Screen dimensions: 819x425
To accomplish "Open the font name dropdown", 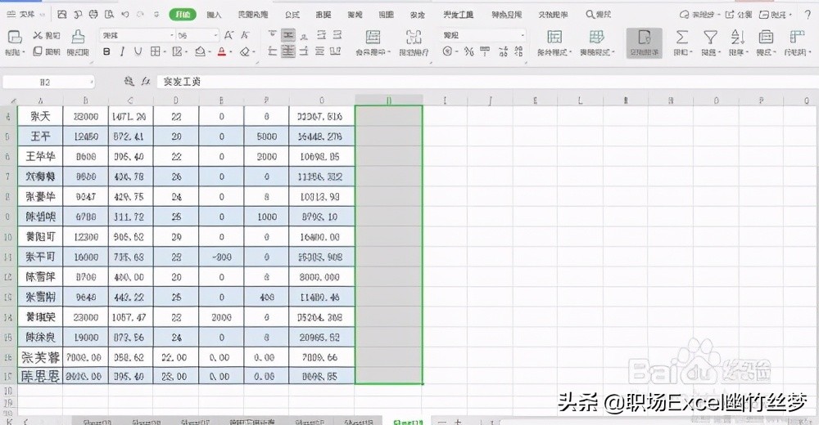I will point(172,35).
